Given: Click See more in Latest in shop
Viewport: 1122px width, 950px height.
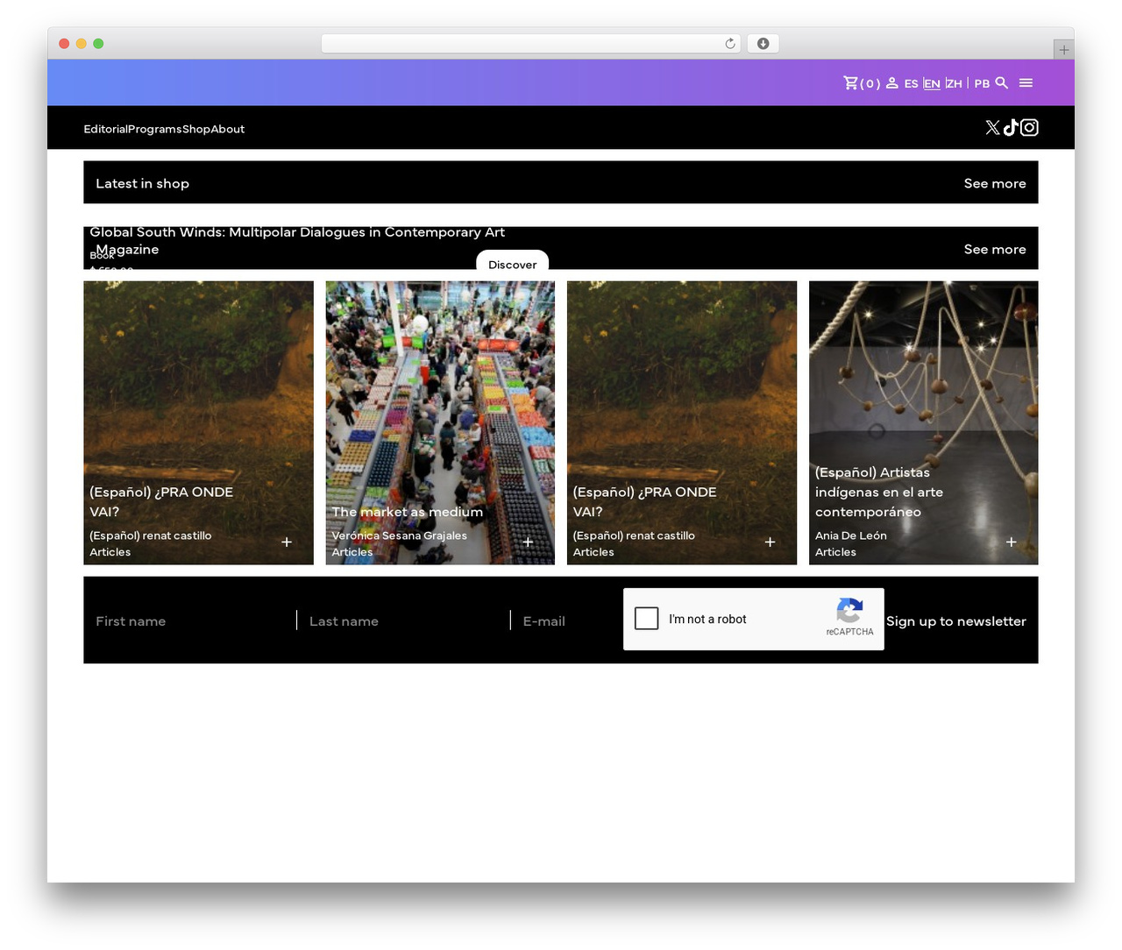Looking at the screenshot, I should coord(995,183).
